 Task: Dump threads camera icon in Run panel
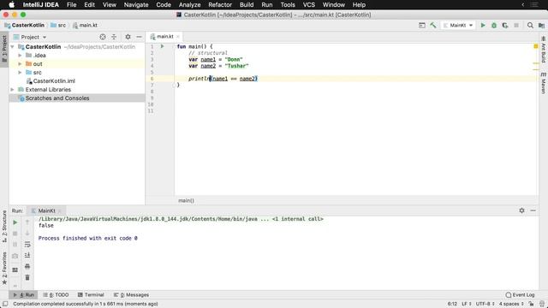pos(15,256)
